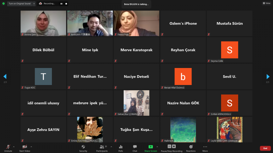
Task: Click muted mic icon on Naciye Detseli tile
Action: click(x=115, y=87)
